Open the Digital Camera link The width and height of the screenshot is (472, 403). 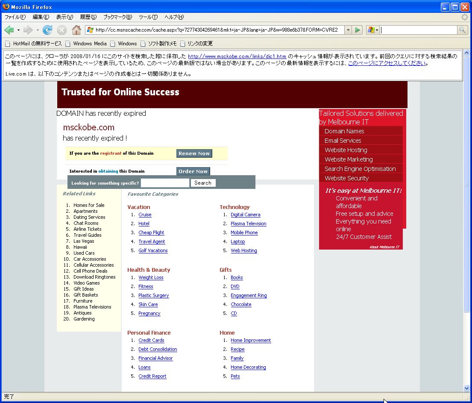(245, 215)
